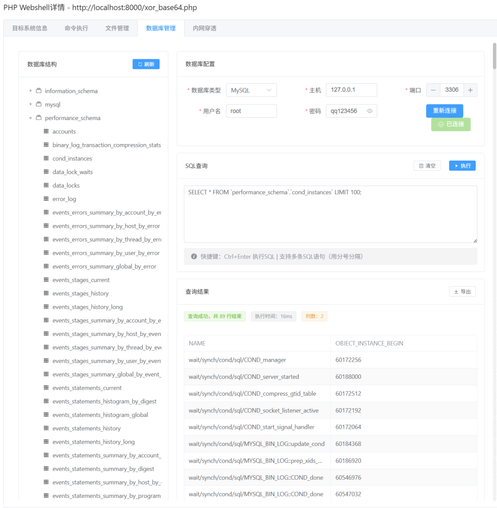The image size is (497, 508).
Task: Click the export icon in 导出 button
Action: (456, 291)
